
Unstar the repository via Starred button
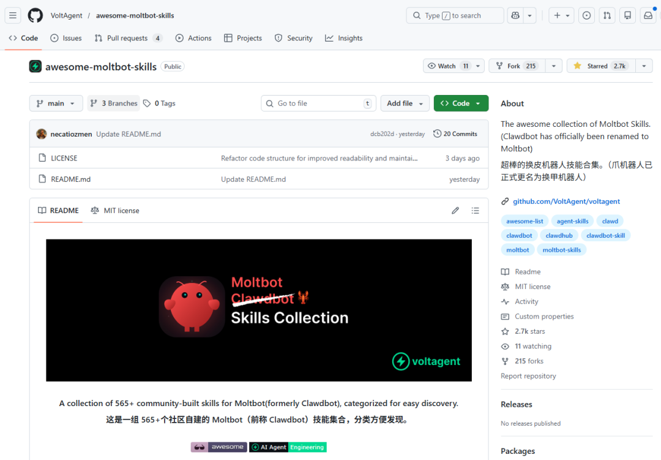[601, 66]
